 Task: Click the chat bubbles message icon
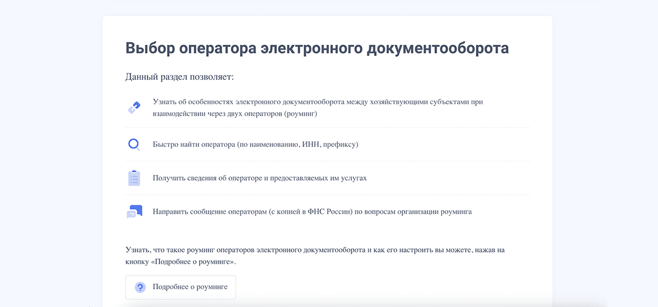(x=134, y=211)
